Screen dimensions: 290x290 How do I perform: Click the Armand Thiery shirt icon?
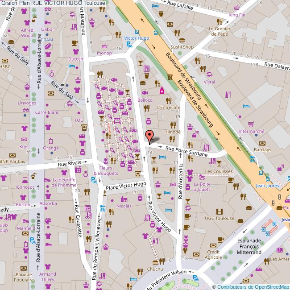point(48,266)
